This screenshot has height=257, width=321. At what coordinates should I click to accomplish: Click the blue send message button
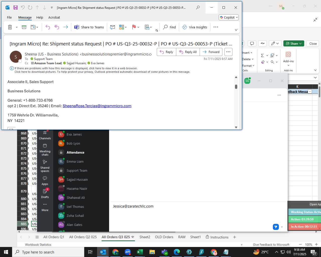point(276,227)
